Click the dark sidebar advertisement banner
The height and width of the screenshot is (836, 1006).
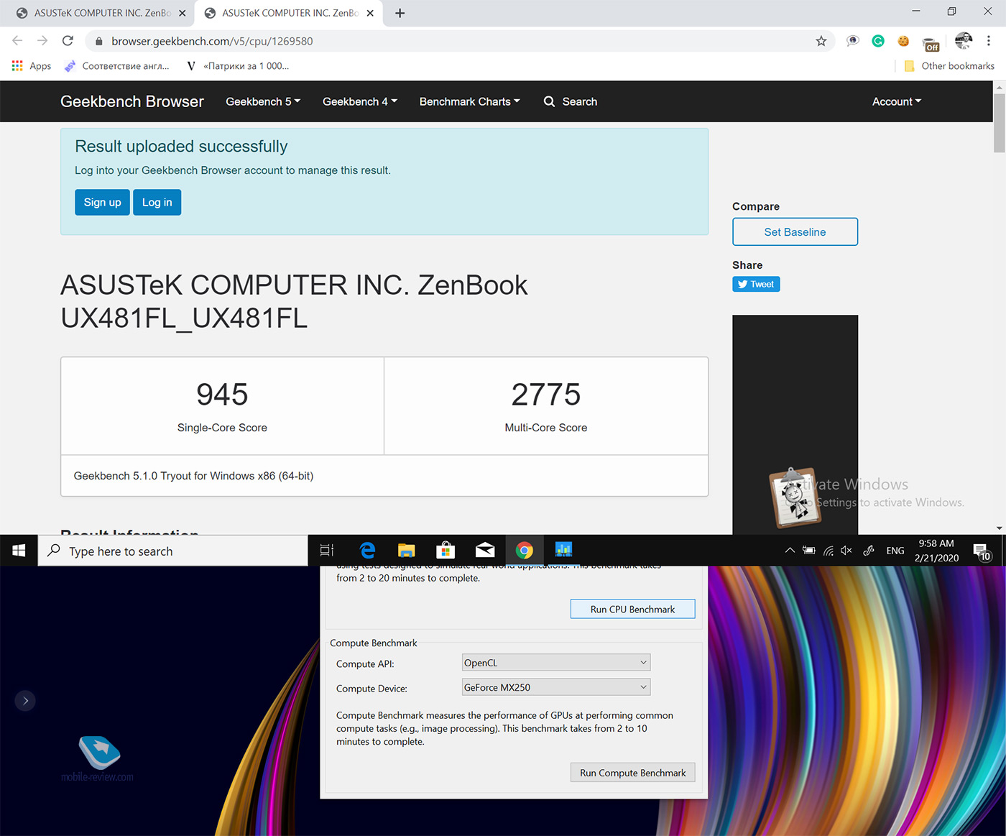795,424
